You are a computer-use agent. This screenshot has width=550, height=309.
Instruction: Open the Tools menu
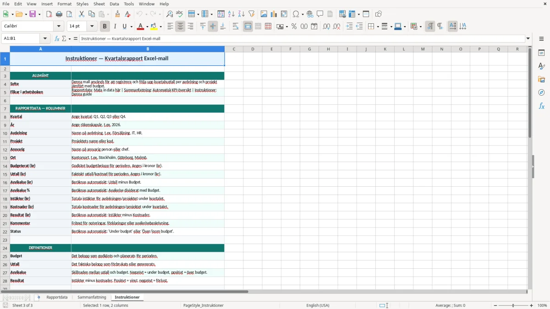129,4
